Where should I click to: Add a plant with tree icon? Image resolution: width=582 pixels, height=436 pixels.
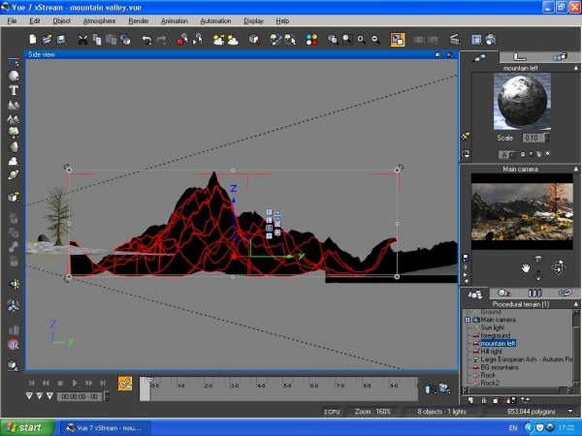14,133
